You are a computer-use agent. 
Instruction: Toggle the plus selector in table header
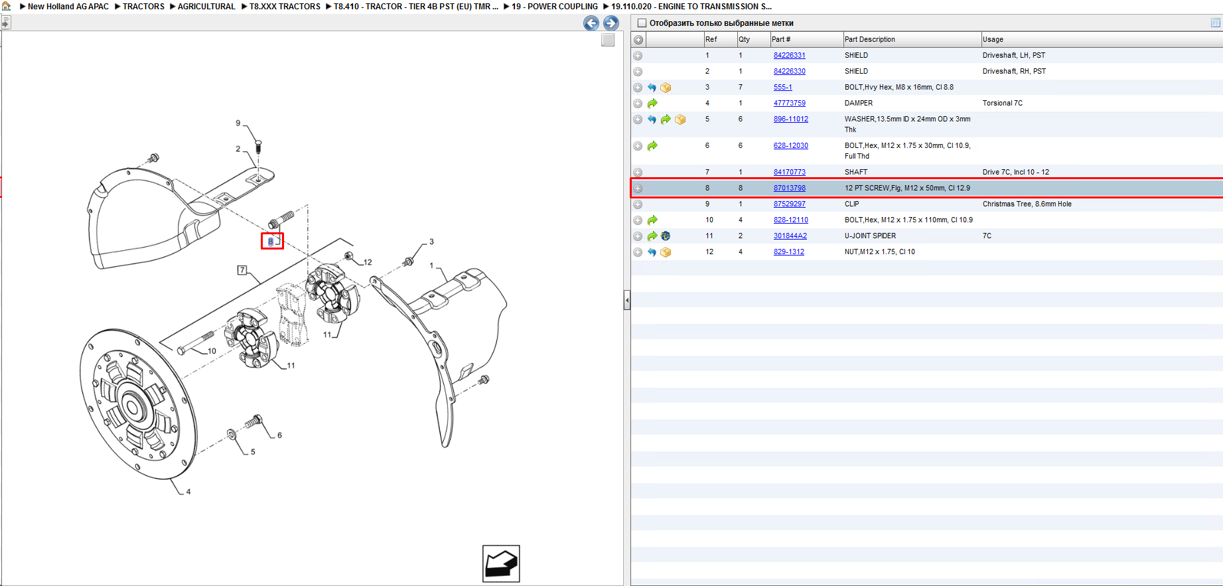tap(638, 40)
